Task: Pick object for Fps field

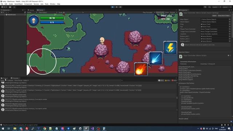Action: pos(230,27)
